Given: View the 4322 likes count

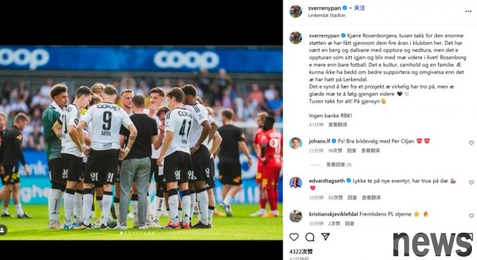Looking at the screenshot, I should 301,252.
